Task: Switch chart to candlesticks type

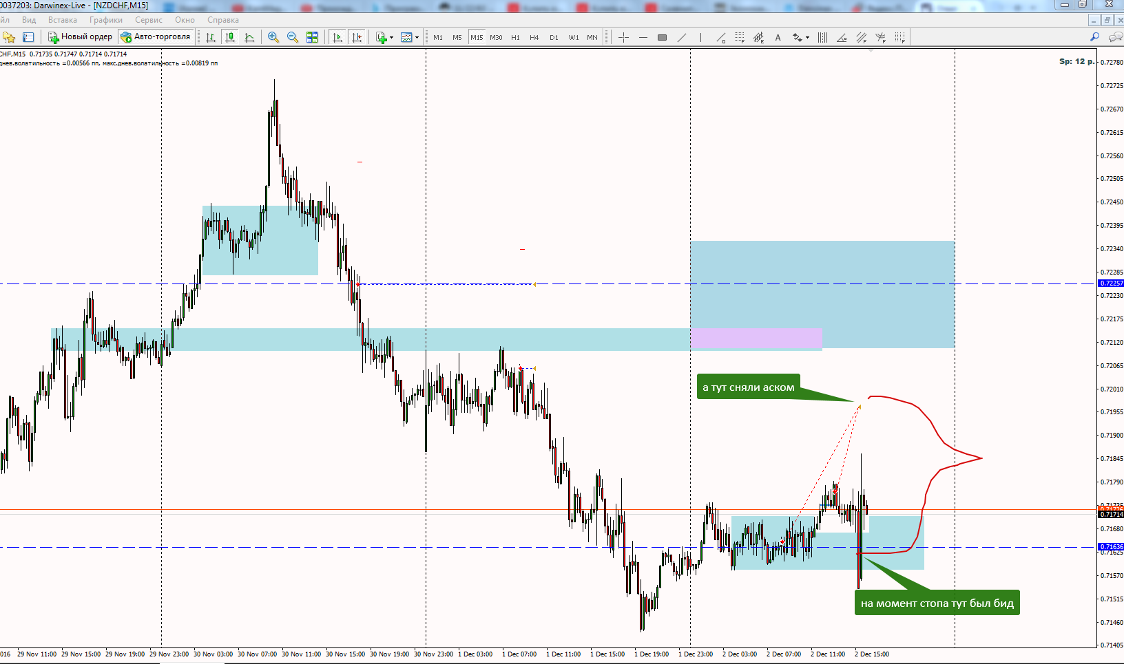Action: pyautogui.click(x=230, y=37)
